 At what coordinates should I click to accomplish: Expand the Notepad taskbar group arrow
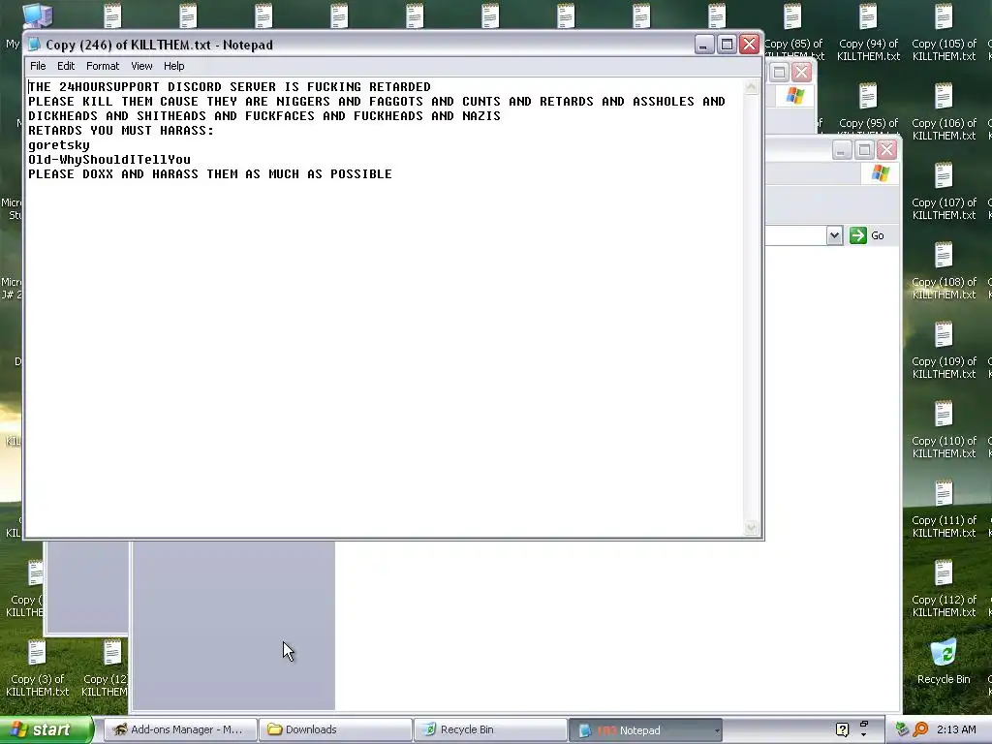(x=717, y=730)
